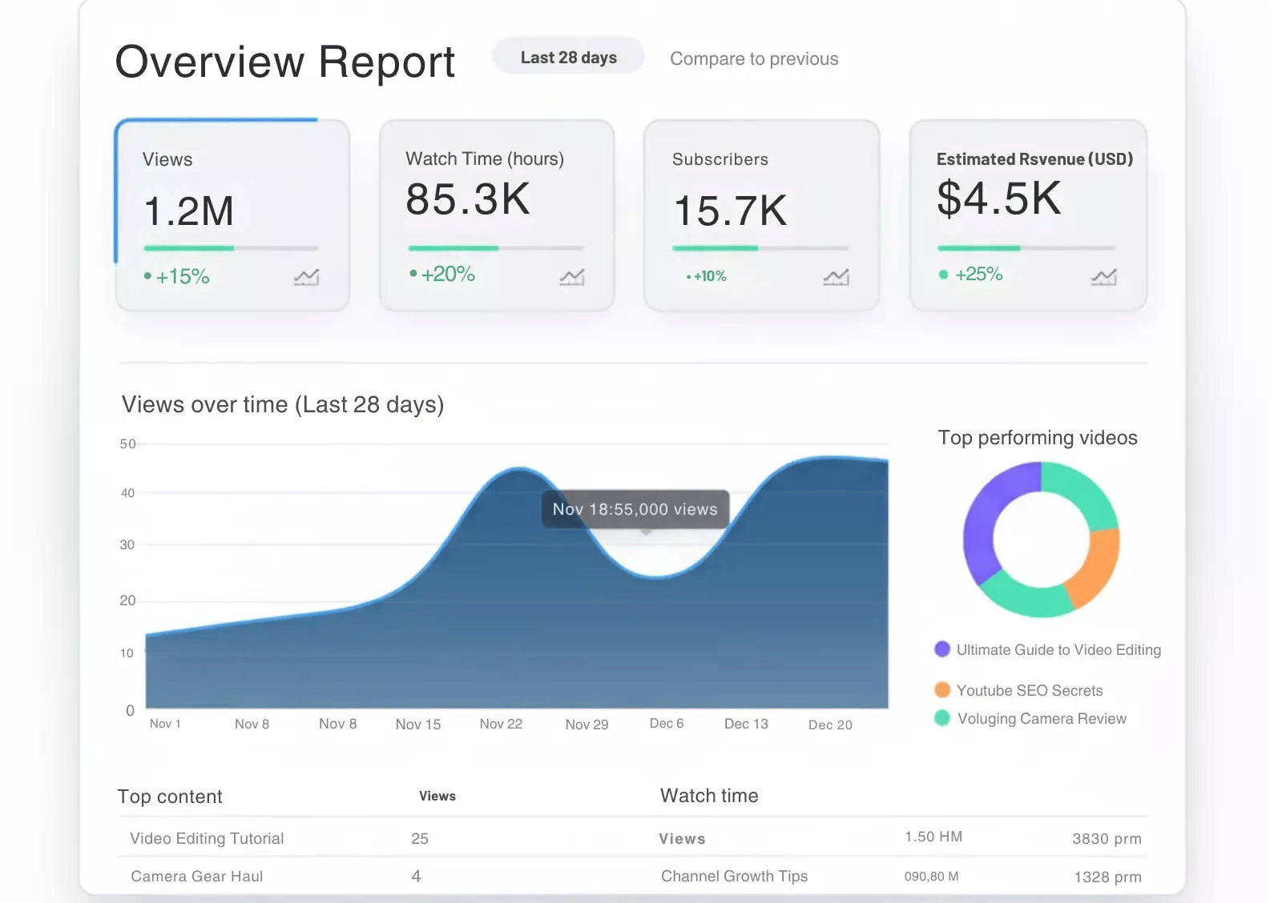This screenshot has width=1282, height=903.
Task: Click the Views card sparkline chart icon
Action: (x=307, y=278)
